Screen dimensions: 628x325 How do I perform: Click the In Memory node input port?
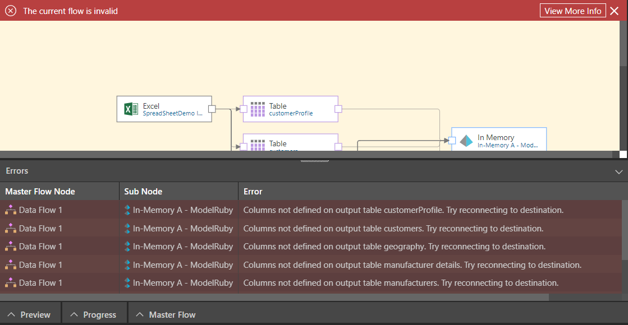[452, 141]
